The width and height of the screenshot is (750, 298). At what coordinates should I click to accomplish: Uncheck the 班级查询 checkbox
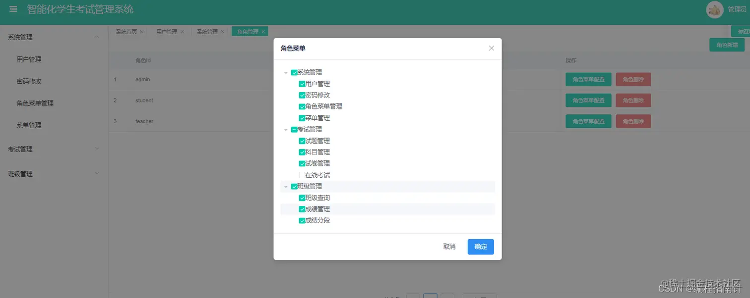[x=302, y=198]
